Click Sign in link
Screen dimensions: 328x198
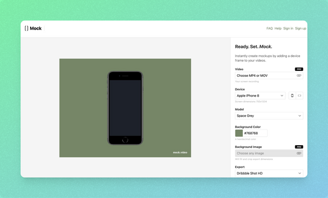[x=288, y=28]
